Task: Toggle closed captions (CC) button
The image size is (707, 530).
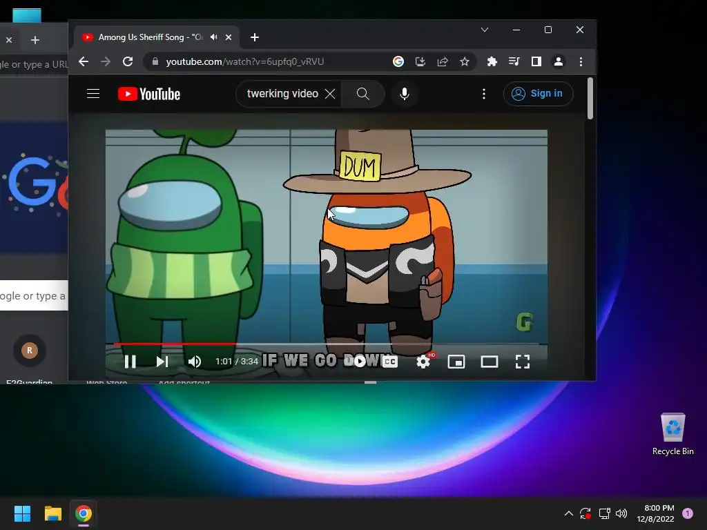Action: click(390, 362)
